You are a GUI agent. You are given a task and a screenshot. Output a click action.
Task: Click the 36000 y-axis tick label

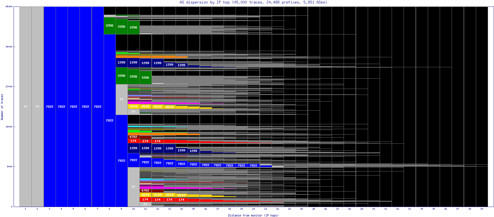tap(9, 47)
